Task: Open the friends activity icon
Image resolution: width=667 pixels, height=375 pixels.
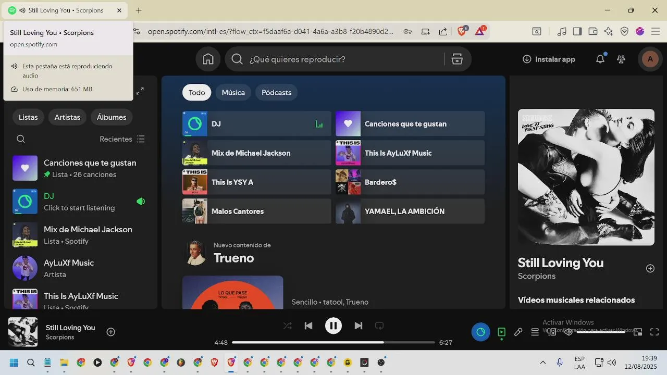Action: 621,59
